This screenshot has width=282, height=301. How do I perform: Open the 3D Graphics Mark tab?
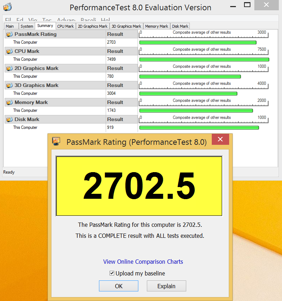(126, 26)
